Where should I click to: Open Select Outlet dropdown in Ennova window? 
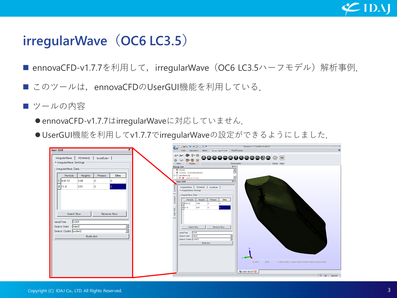click(231, 239)
